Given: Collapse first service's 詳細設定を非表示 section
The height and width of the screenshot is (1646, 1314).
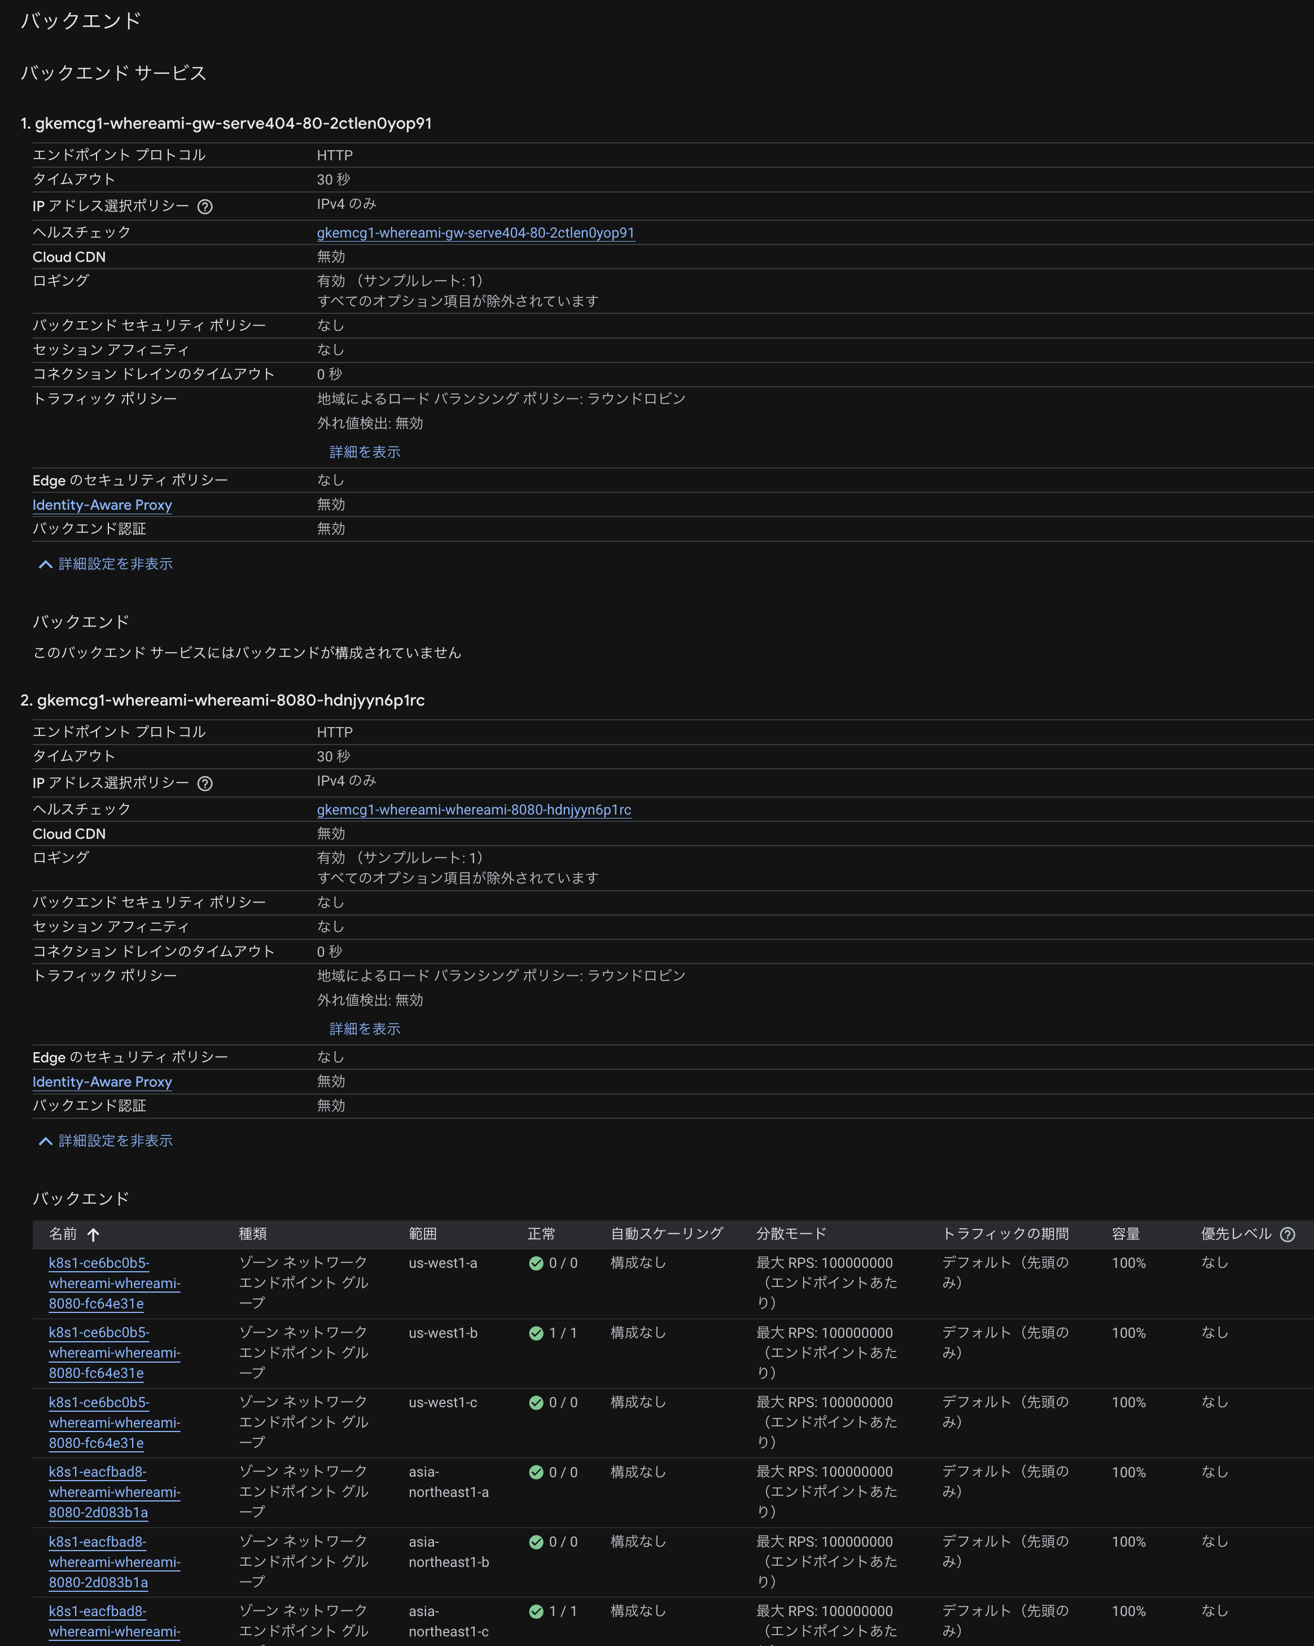Looking at the screenshot, I should coord(106,564).
